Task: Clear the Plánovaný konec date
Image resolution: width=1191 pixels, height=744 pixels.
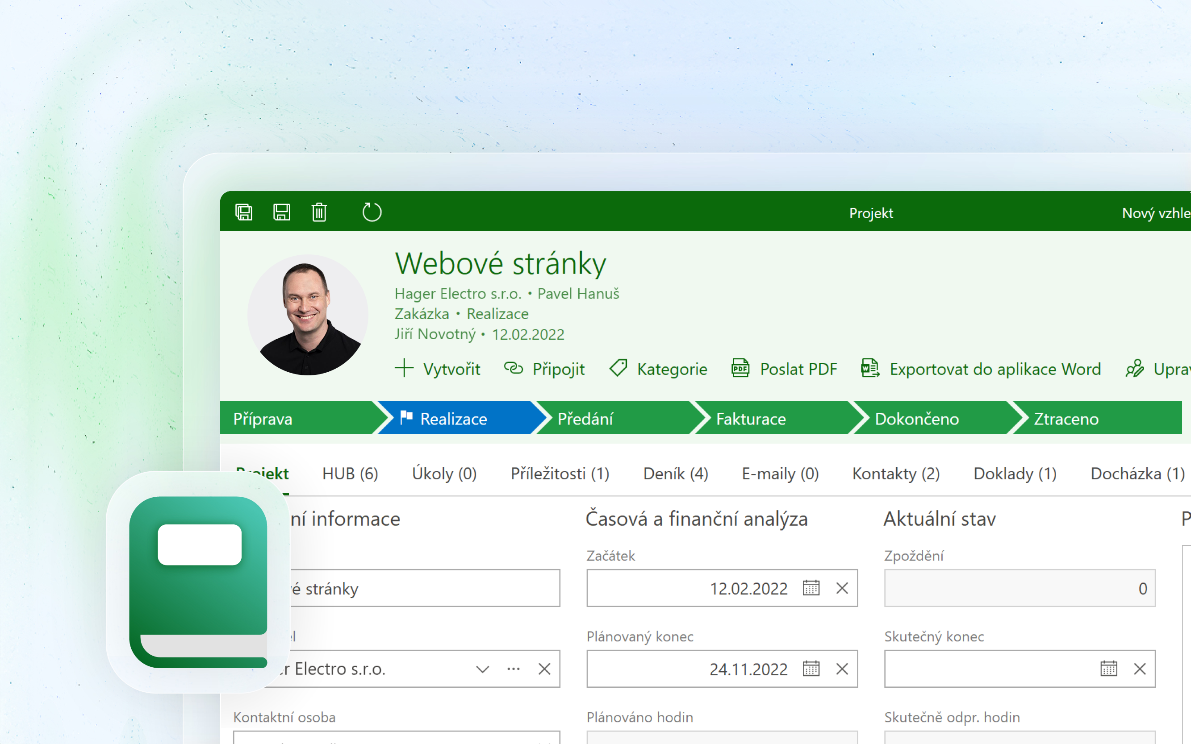Action: pyautogui.click(x=842, y=669)
